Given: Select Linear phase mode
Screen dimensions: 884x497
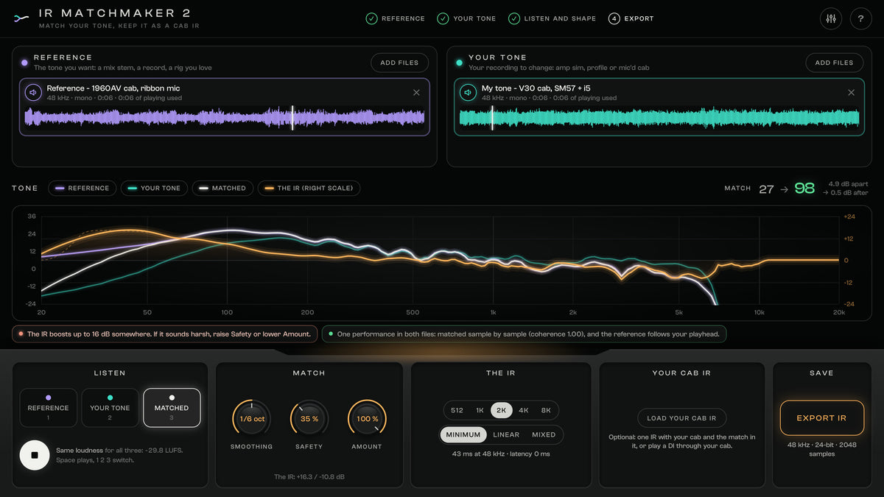Looking at the screenshot, I should click(507, 434).
